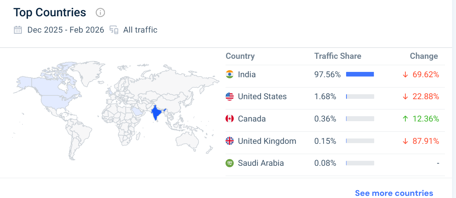Click the Country column header
Image resolution: width=456 pixels, height=198 pixels.
point(240,56)
